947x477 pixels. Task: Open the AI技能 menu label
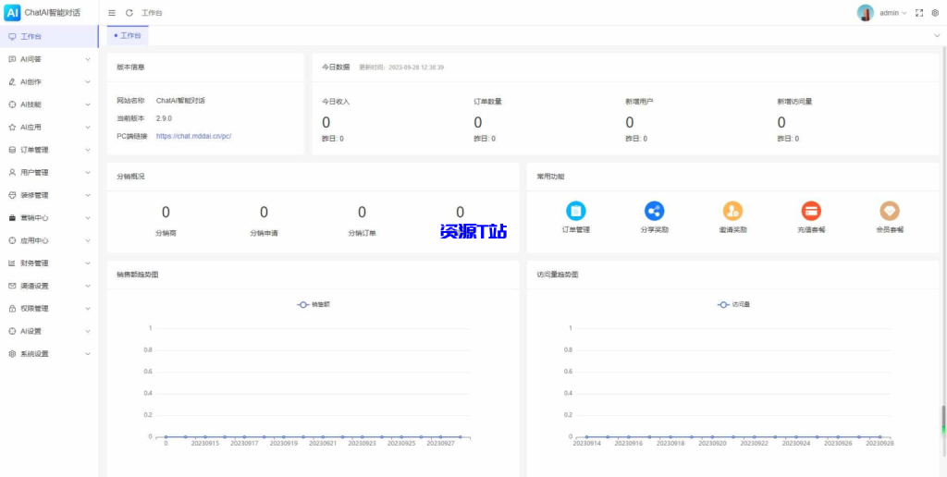[31, 104]
